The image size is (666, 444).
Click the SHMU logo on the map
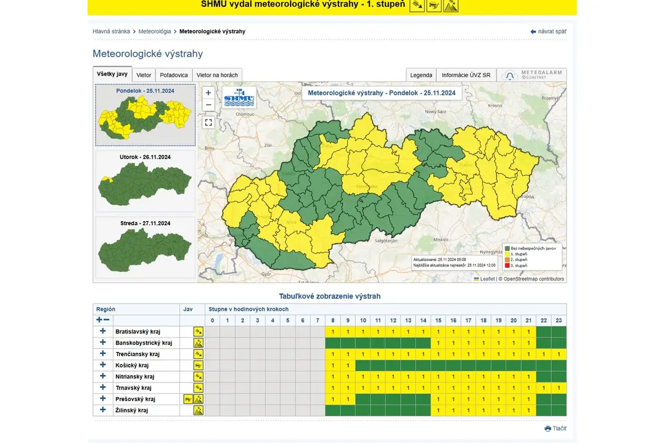point(239,97)
